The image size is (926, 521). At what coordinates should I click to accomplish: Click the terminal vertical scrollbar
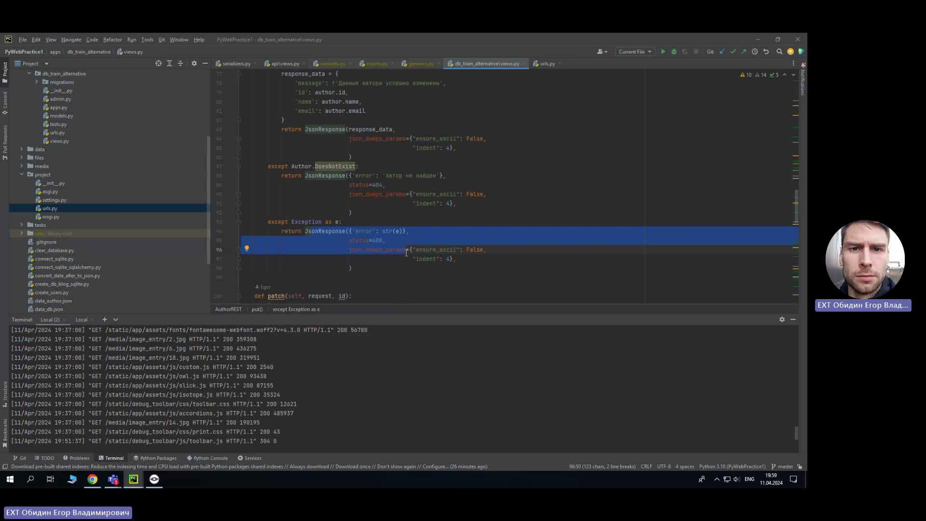click(796, 433)
